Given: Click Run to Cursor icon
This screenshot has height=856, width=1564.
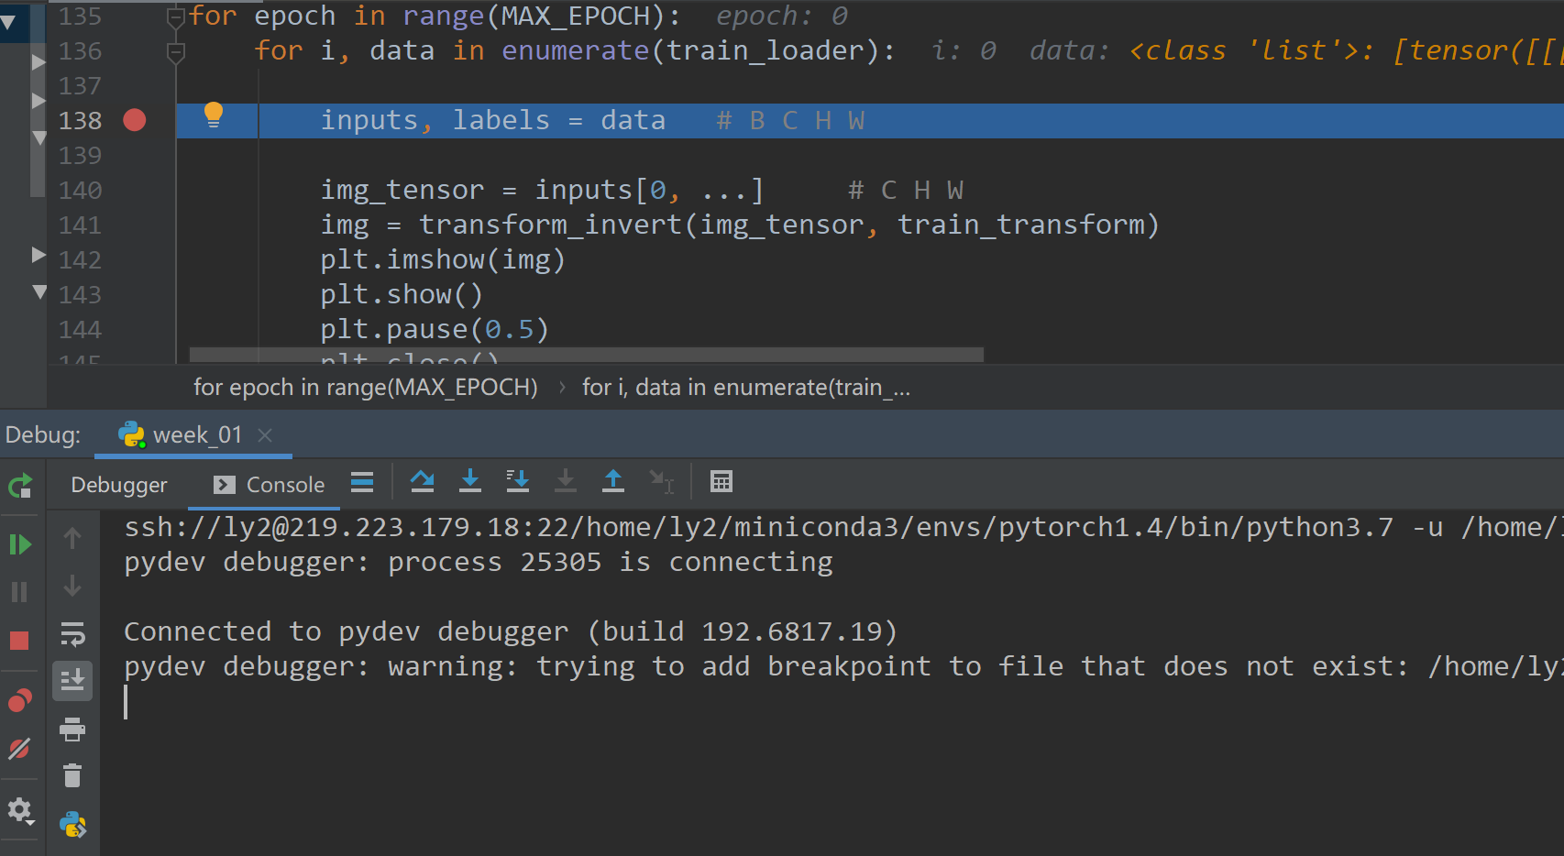Looking at the screenshot, I should (x=661, y=482).
